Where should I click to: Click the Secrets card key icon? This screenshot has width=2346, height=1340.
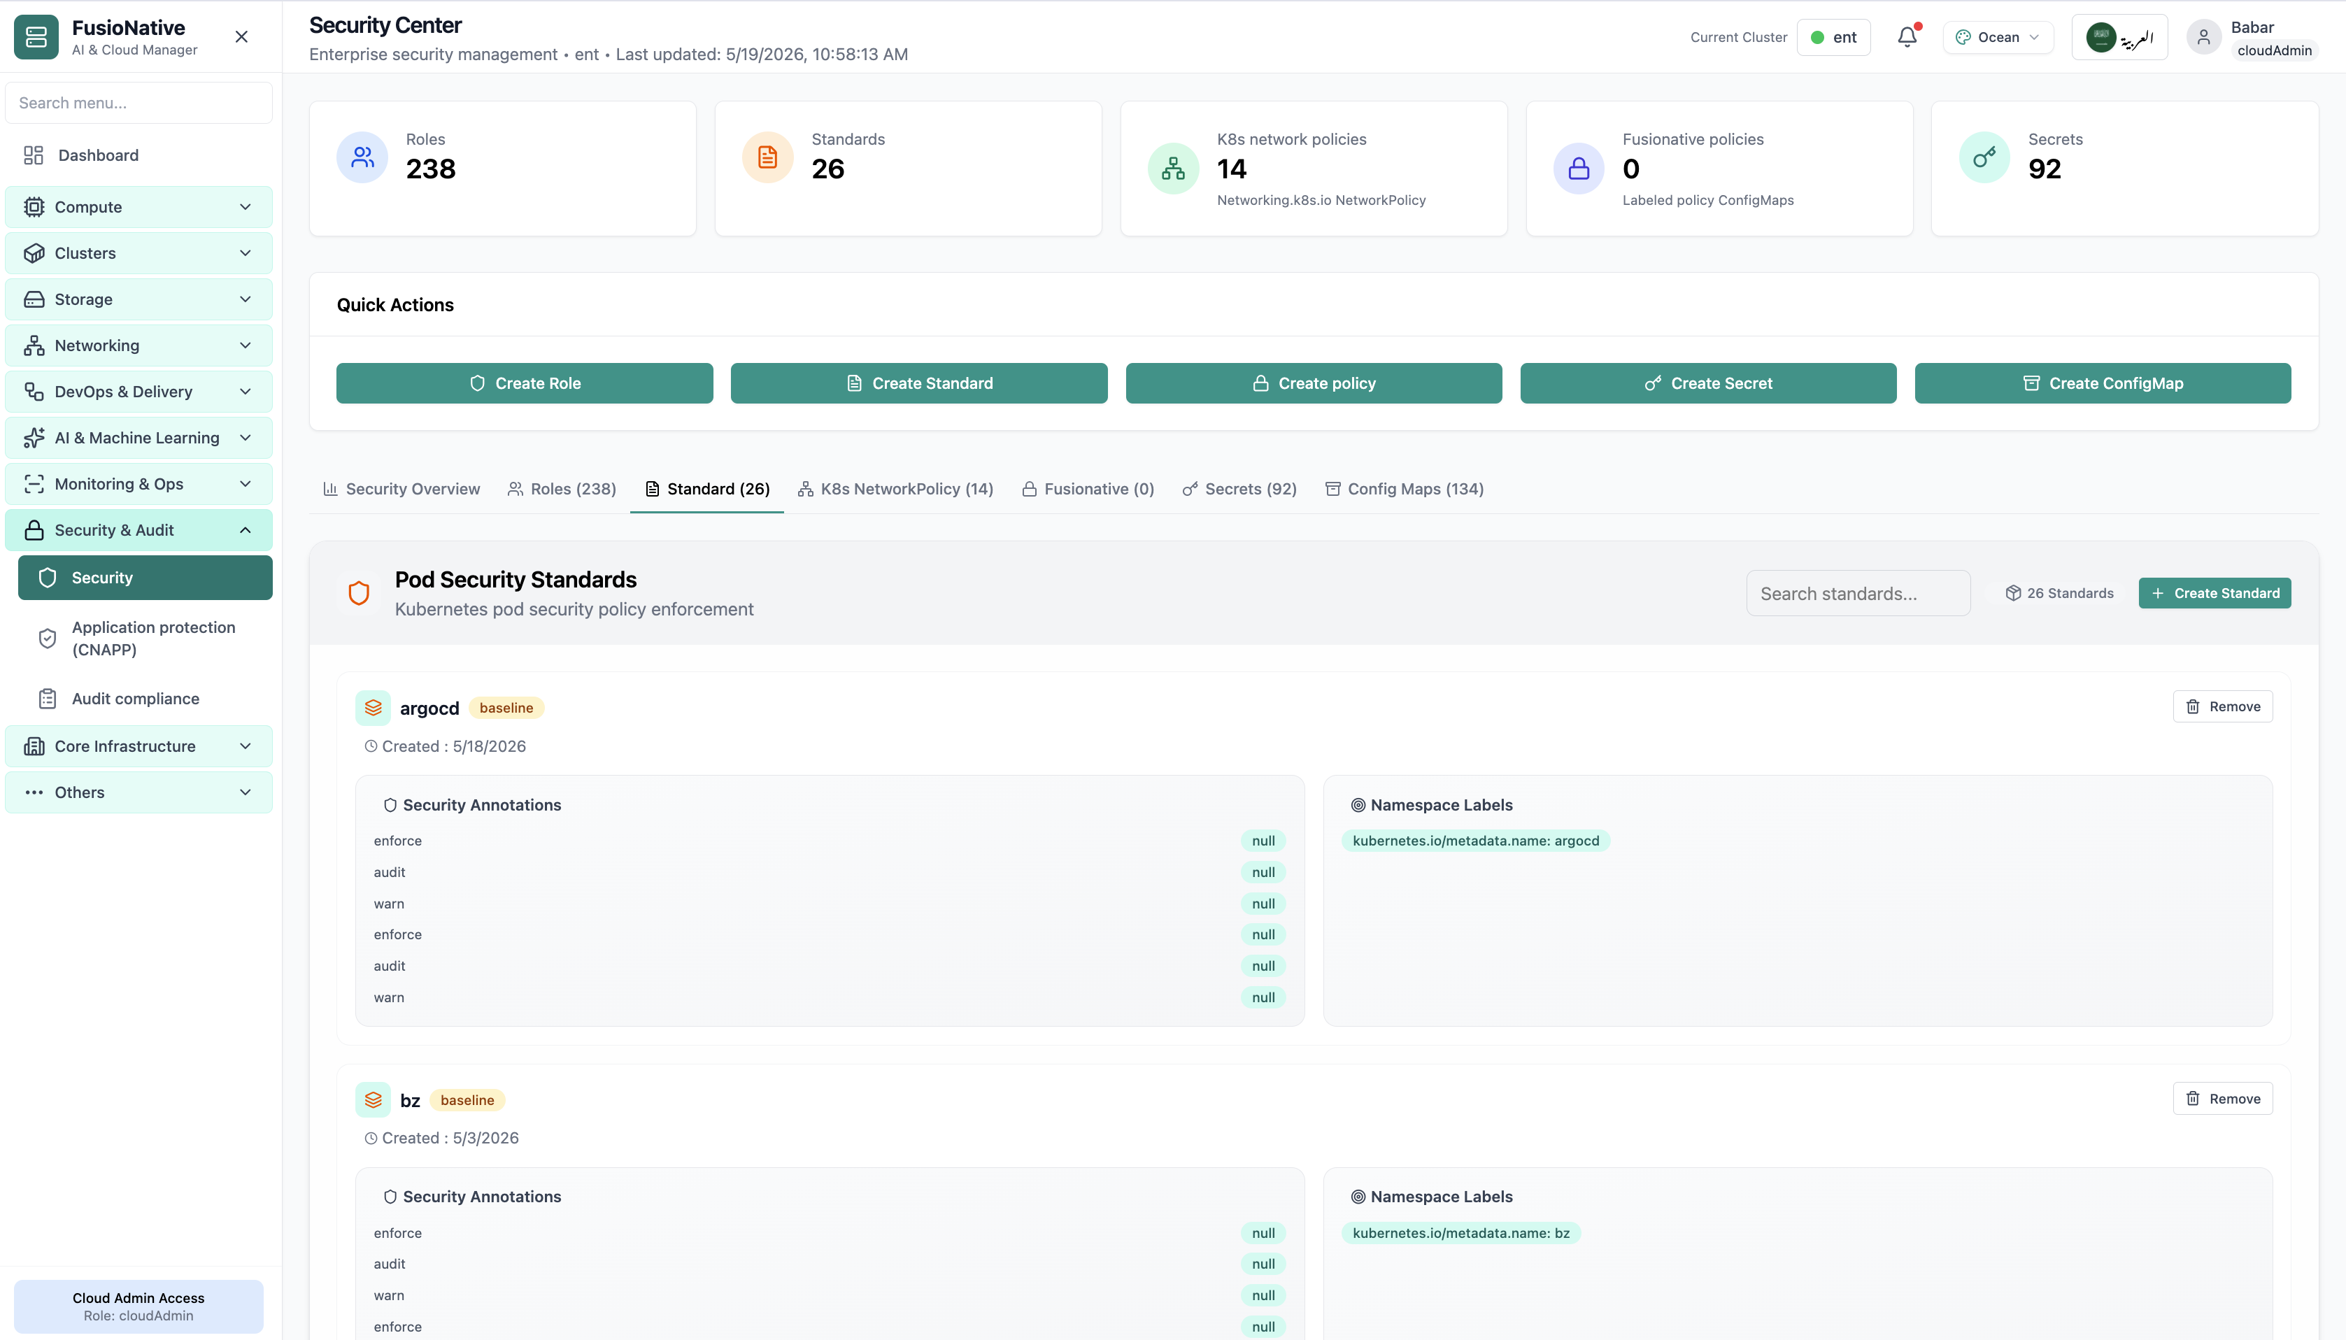point(1984,157)
